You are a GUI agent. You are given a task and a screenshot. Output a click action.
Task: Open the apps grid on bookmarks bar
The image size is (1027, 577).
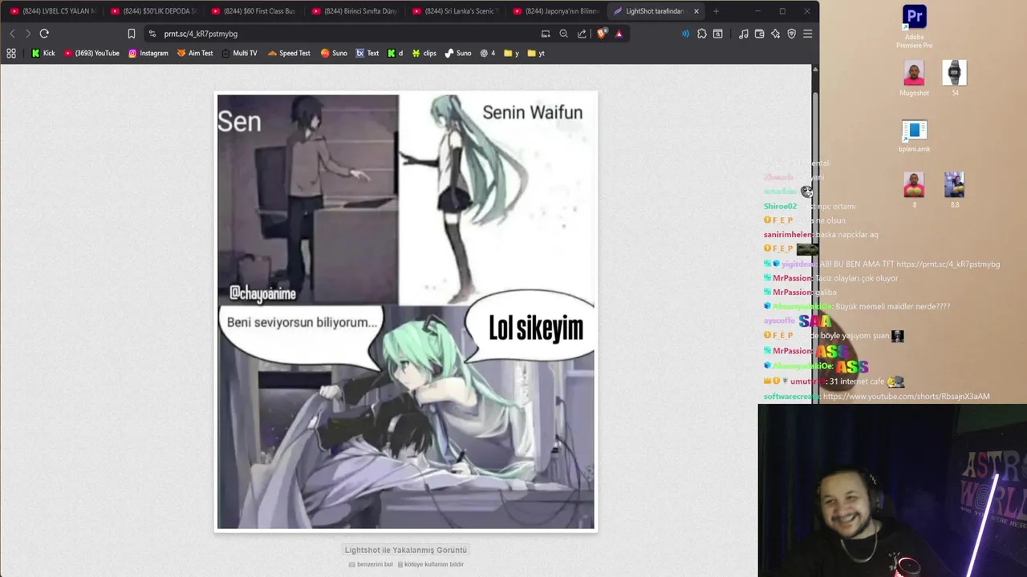coord(11,54)
